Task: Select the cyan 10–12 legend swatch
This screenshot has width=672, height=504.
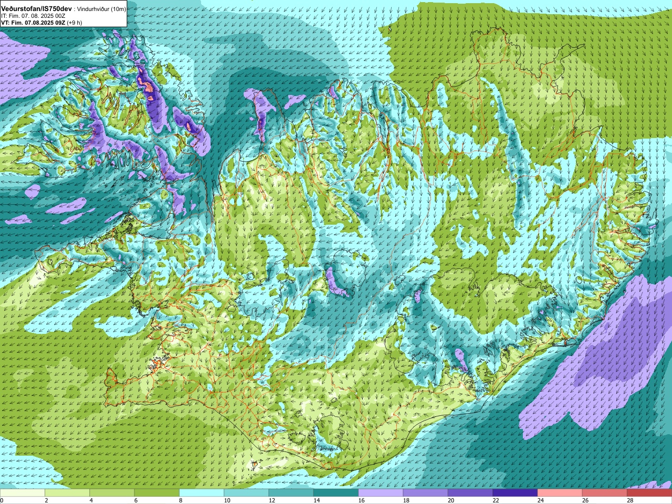Action: click(x=246, y=493)
